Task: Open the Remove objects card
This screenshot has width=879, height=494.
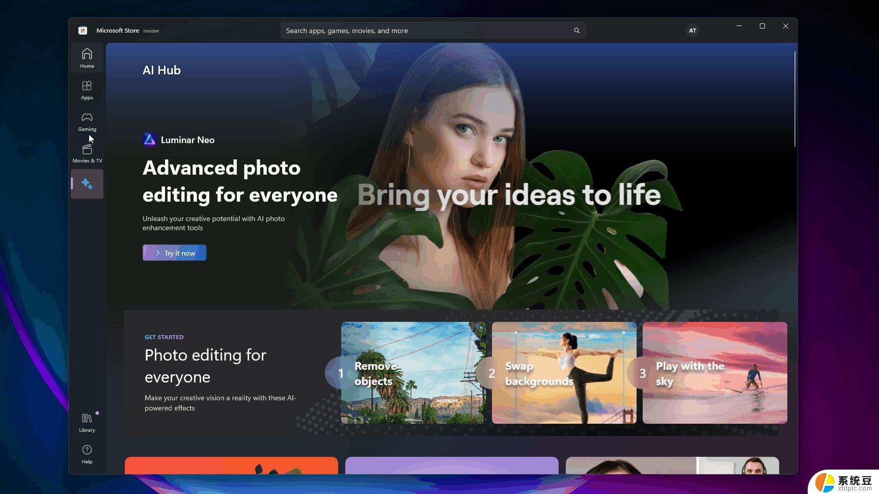Action: pyautogui.click(x=413, y=373)
